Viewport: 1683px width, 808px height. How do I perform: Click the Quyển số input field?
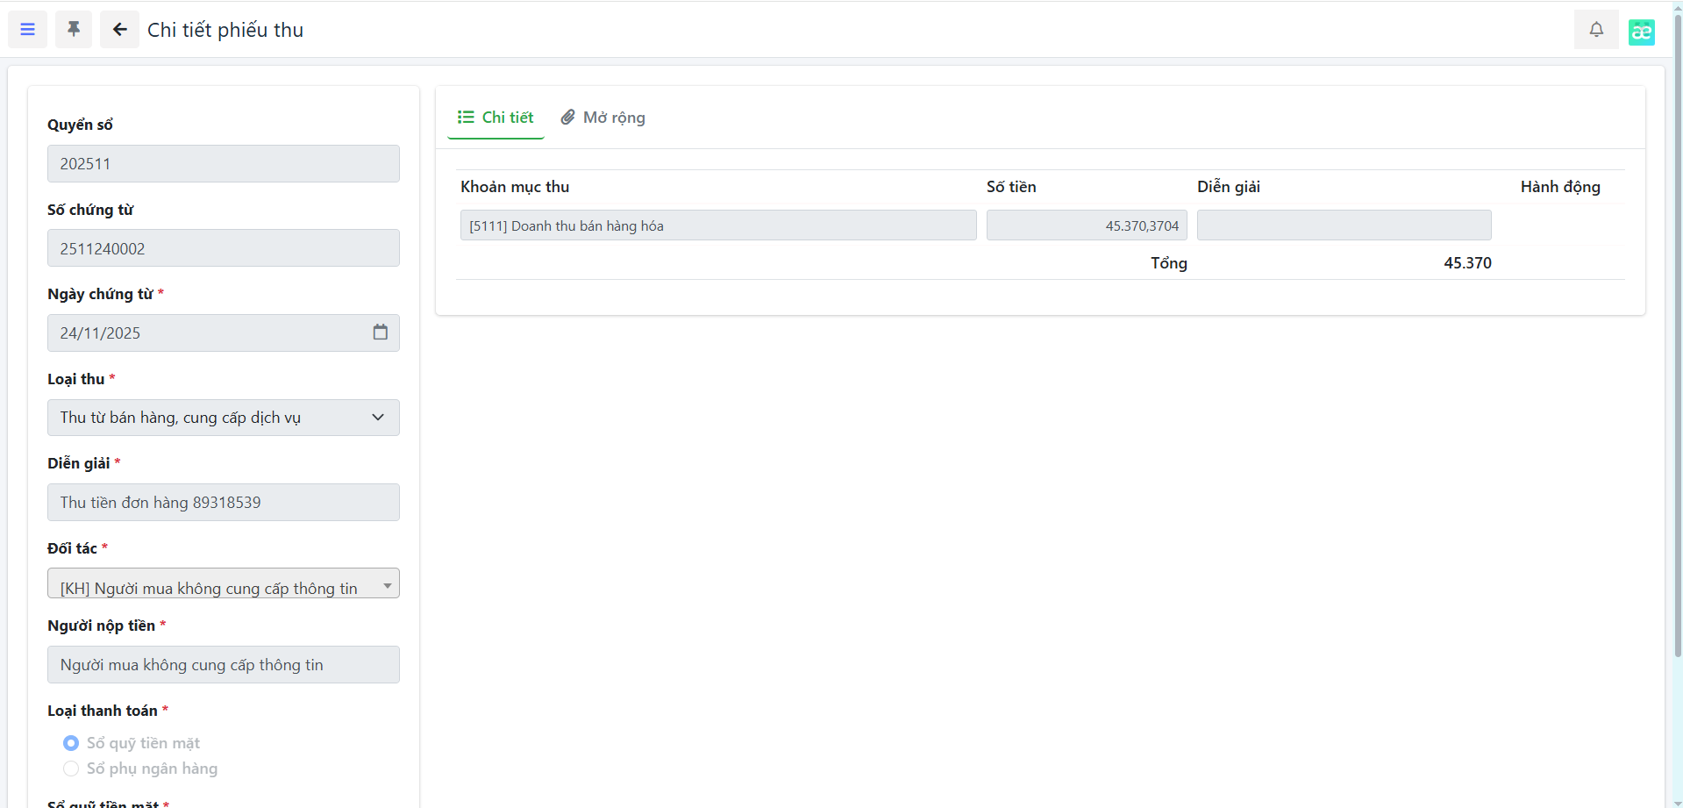223,164
